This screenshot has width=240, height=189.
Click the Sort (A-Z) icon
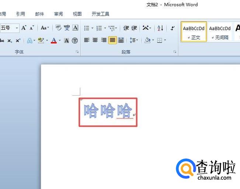pos(160,28)
